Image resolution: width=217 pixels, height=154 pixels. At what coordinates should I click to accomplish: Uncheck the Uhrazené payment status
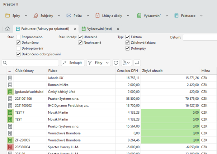pos(80,37)
